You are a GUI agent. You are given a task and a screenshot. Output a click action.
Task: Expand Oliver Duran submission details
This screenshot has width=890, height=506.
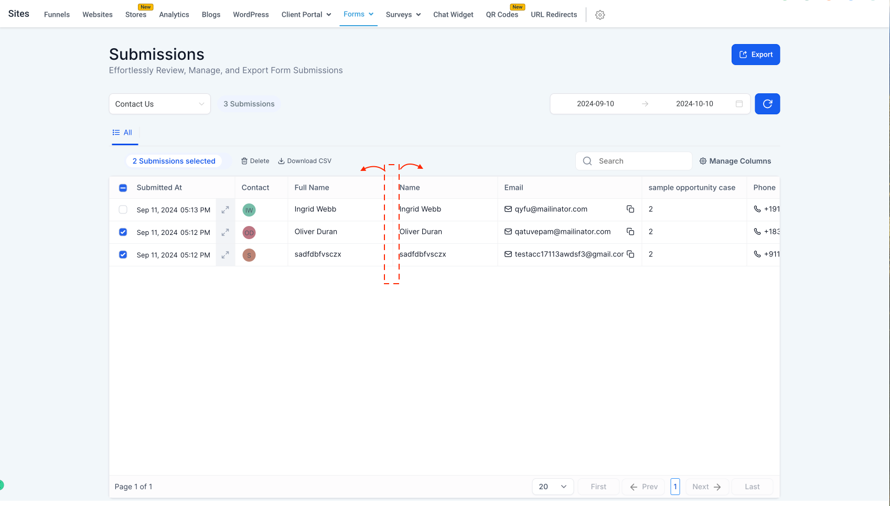(225, 232)
